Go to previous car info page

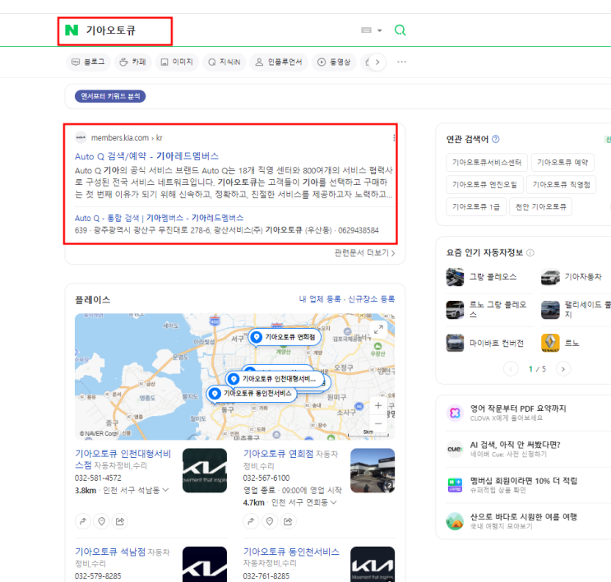coord(511,368)
